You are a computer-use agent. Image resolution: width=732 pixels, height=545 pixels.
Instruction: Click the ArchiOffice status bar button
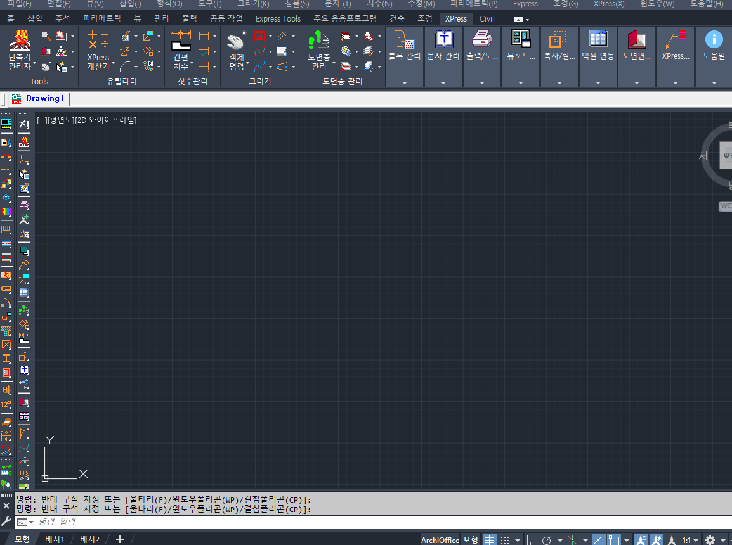(x=440, y=540)
